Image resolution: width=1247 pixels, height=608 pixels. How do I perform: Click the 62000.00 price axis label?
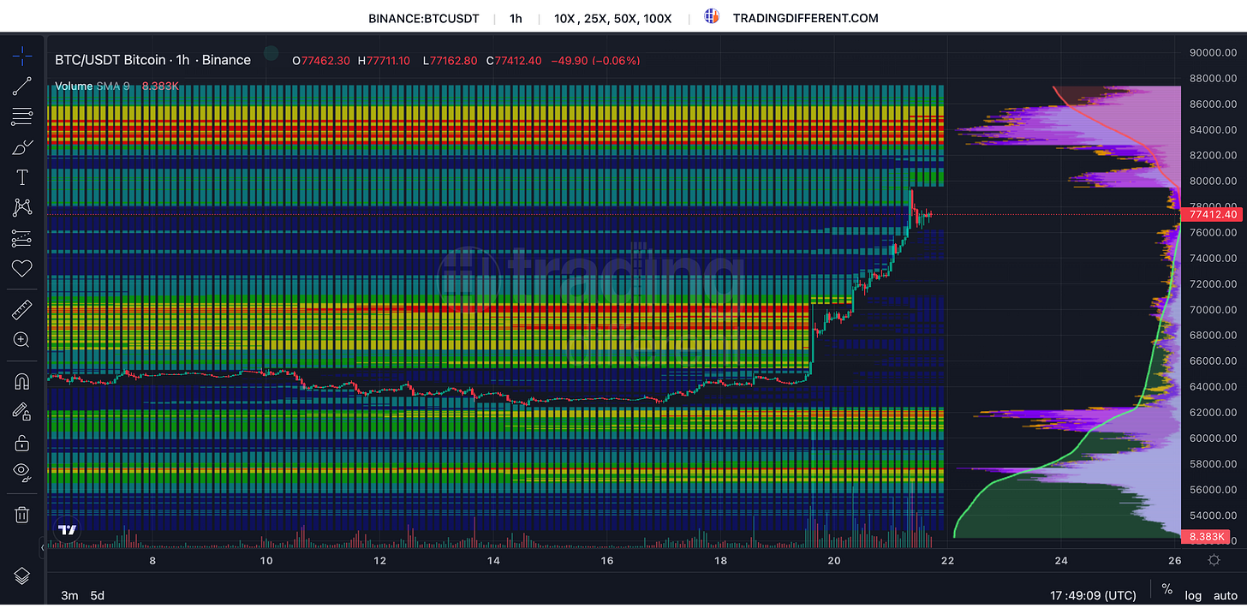[x=1214, y=412]
